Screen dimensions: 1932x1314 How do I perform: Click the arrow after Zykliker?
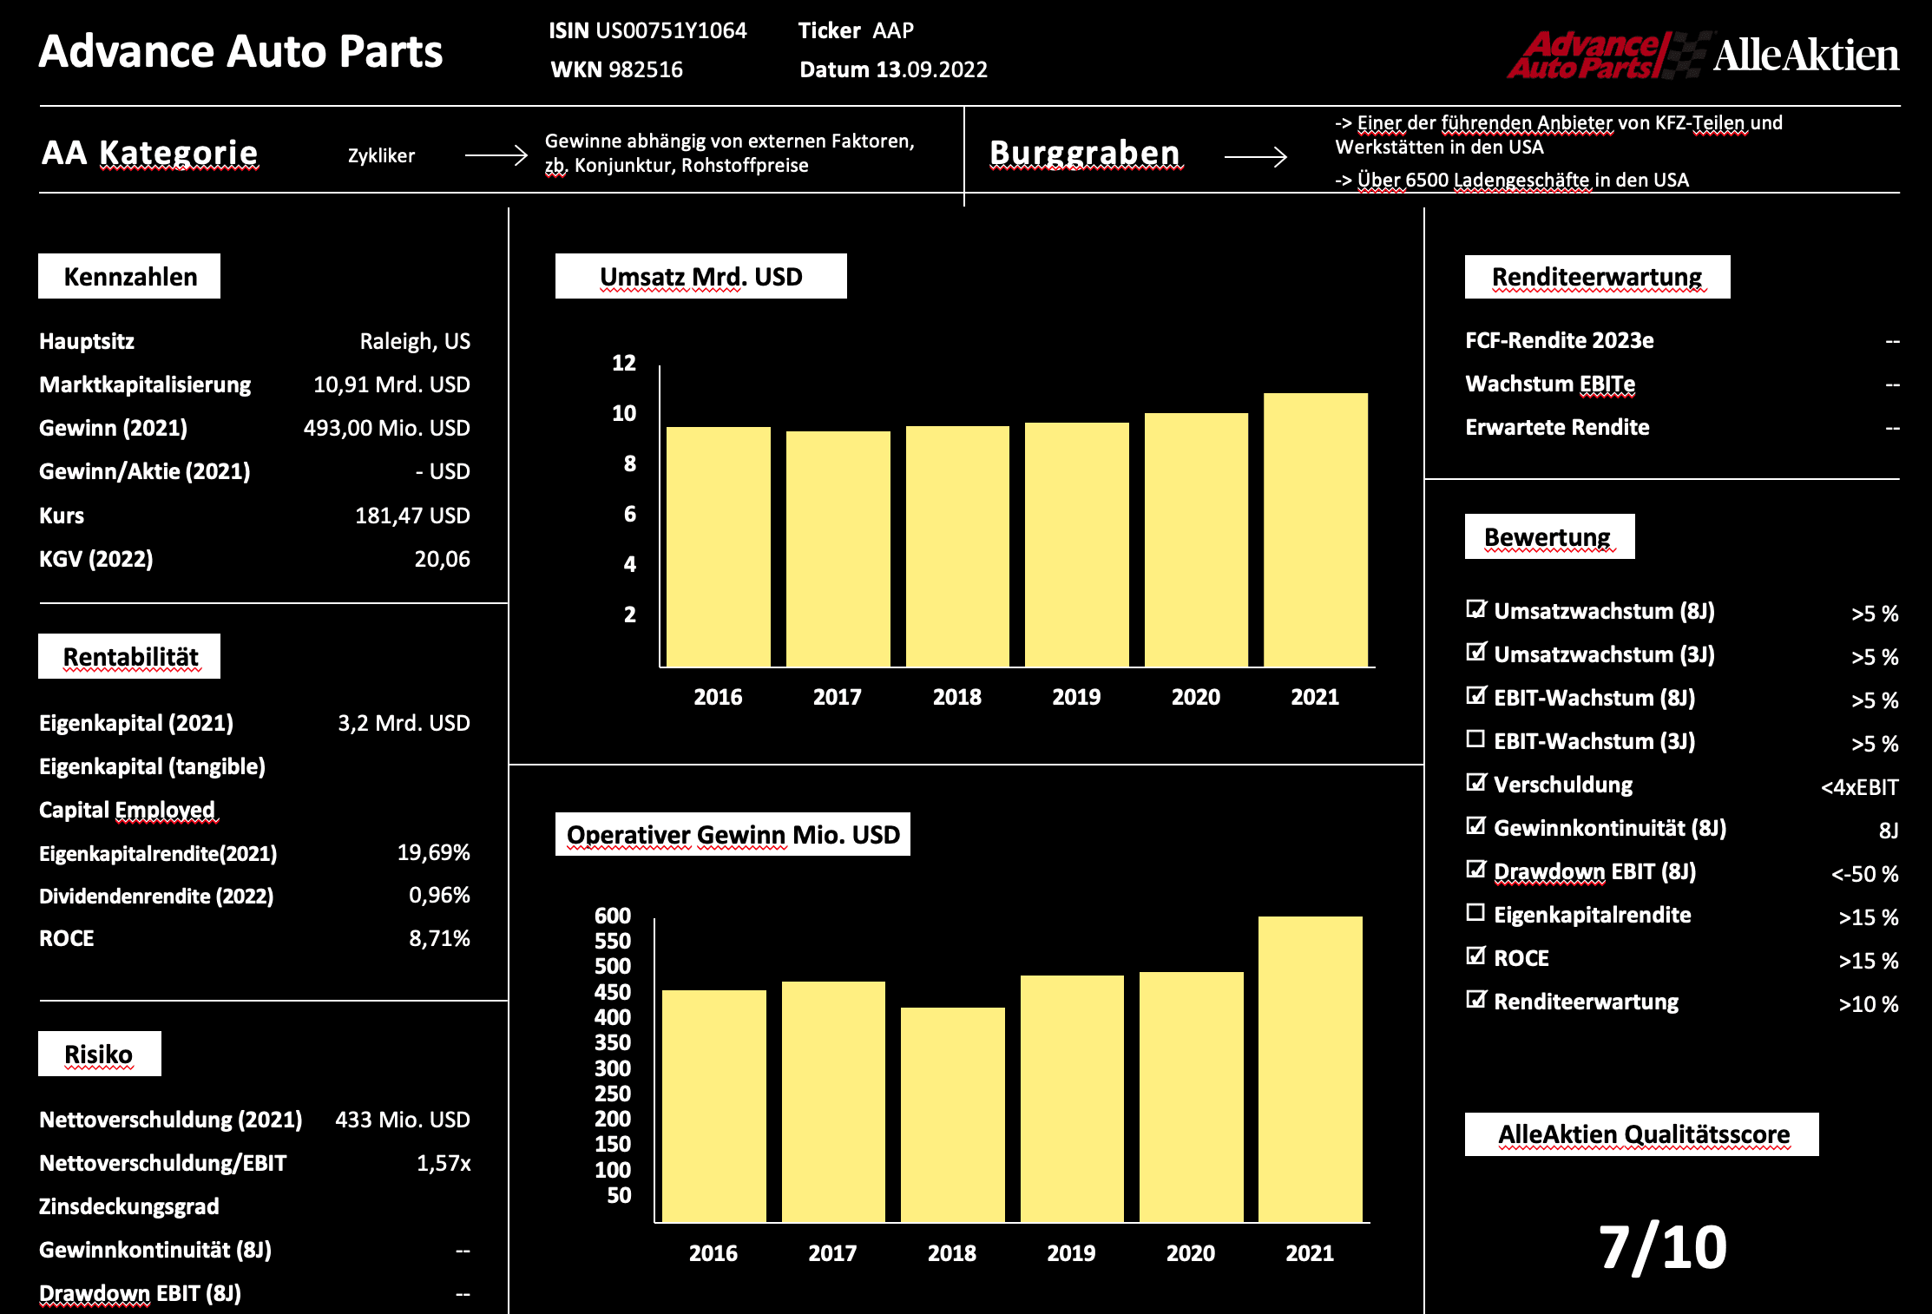coord(496,155)
